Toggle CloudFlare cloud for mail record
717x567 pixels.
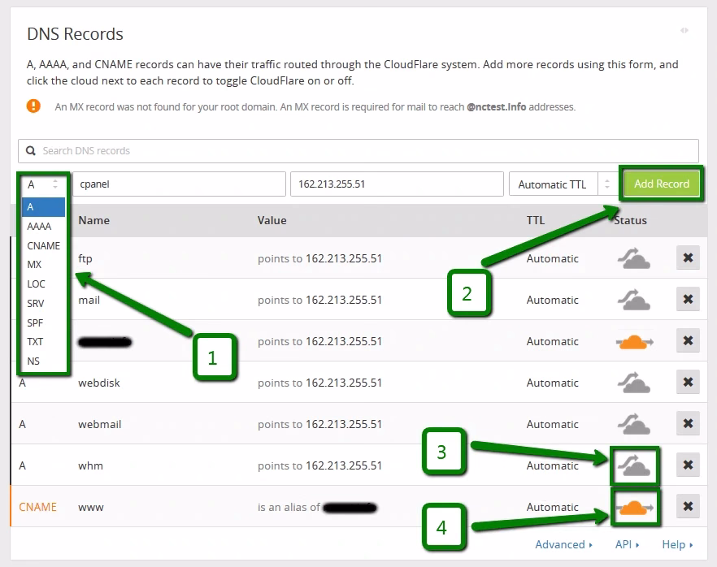(x=634, y=300)
